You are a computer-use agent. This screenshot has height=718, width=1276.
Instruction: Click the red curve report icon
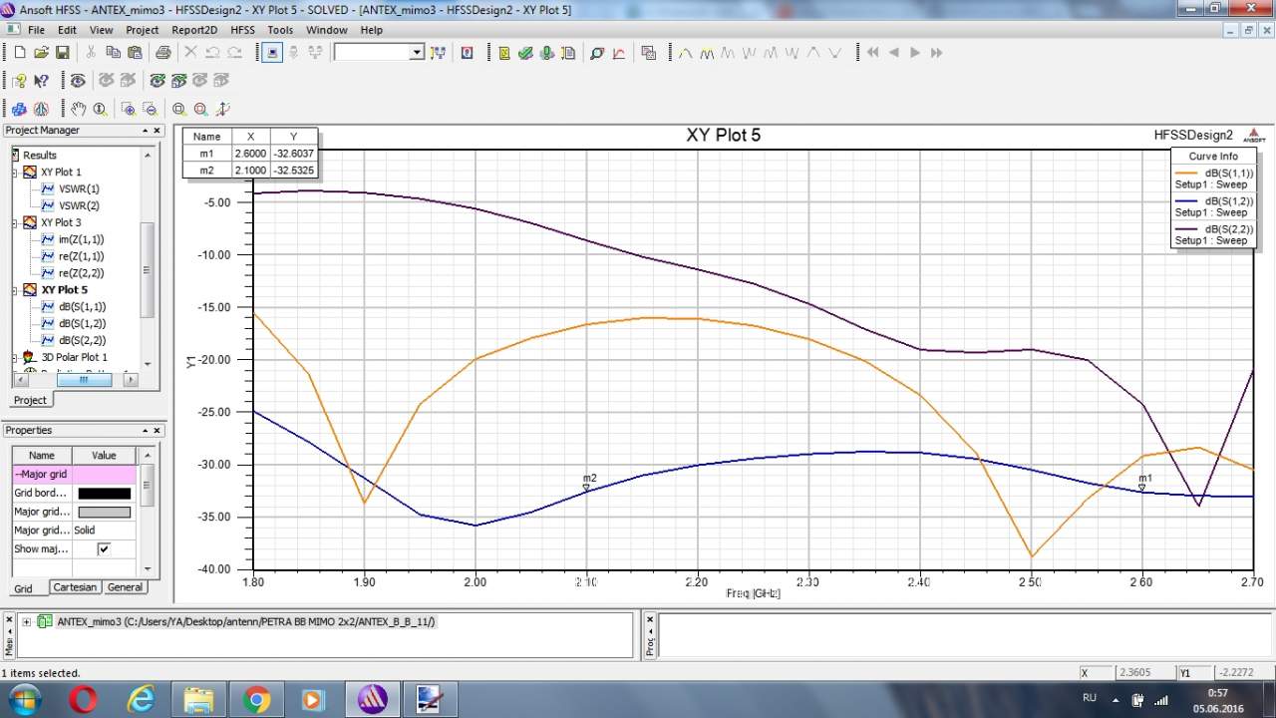618,53
